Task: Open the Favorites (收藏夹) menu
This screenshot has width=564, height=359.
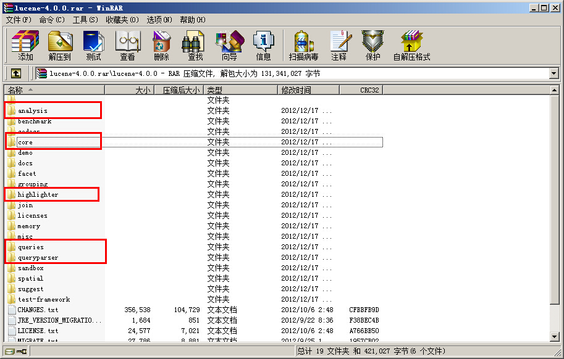Action: coord(122,20)
